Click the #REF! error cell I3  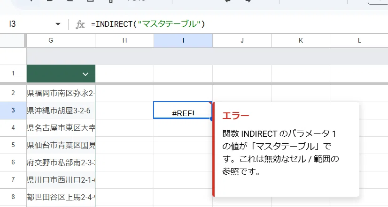point(183,110)
